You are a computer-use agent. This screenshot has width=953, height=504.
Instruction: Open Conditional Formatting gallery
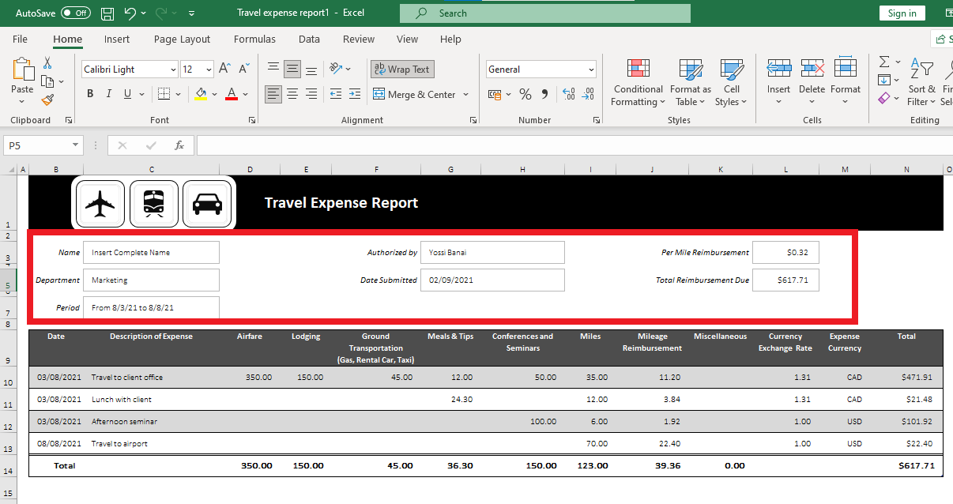pyautogui.click(x=637, y=82)
